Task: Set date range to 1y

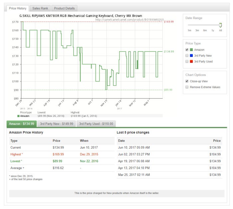Action: (213, 30)
